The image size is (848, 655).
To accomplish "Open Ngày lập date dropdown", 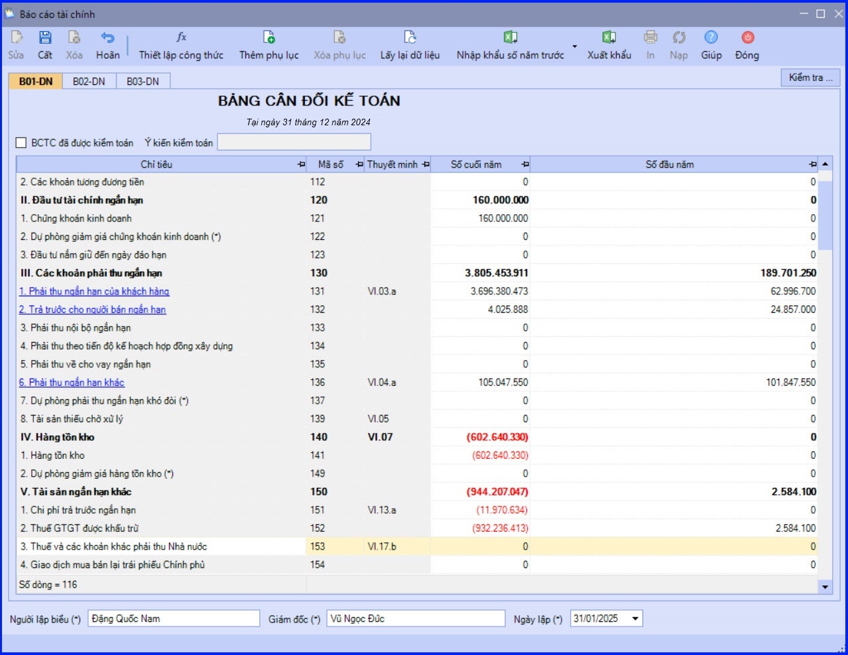I will pos(635,619).
